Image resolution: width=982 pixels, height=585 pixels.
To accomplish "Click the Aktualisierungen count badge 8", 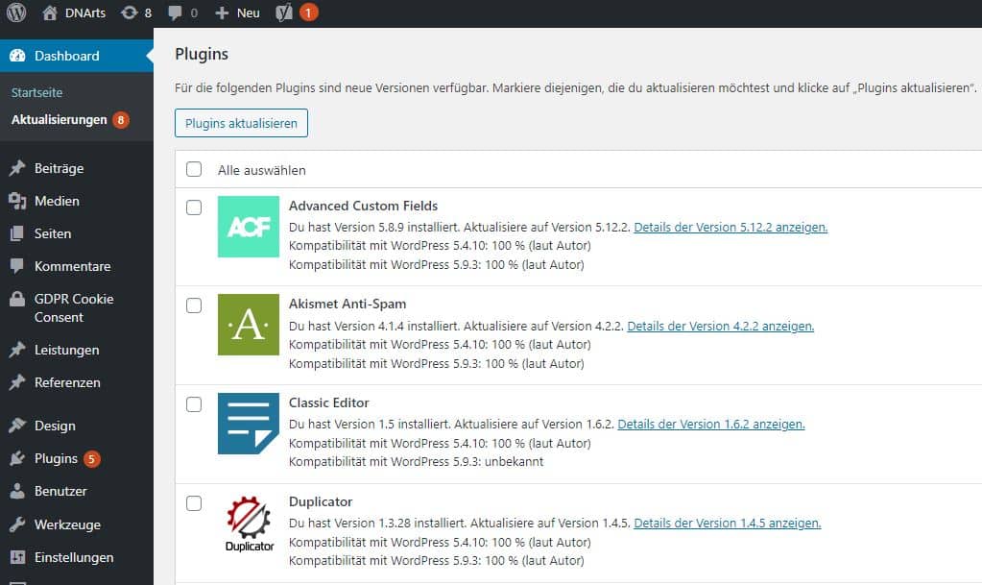I will [121, 120].
